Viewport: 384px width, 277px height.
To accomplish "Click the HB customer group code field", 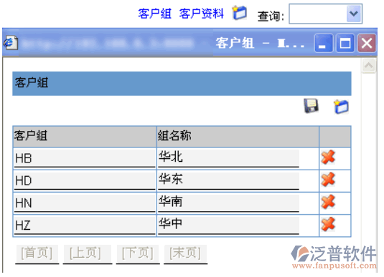I will click(x=85, y=158).
